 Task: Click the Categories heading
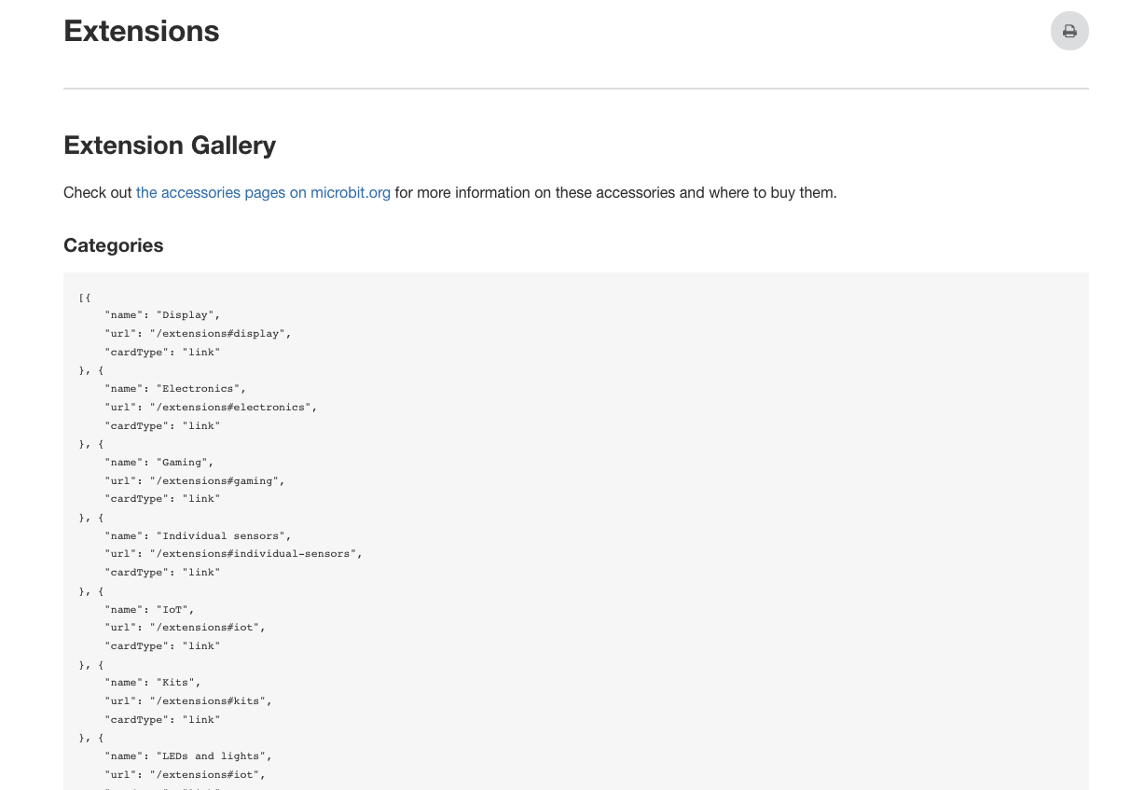[x=113, y=245]
